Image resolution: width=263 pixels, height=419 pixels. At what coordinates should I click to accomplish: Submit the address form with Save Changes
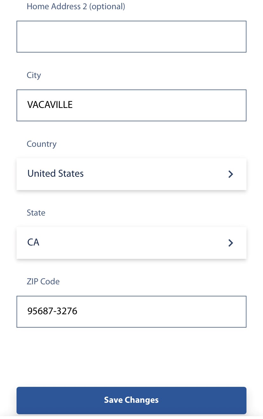131,400
